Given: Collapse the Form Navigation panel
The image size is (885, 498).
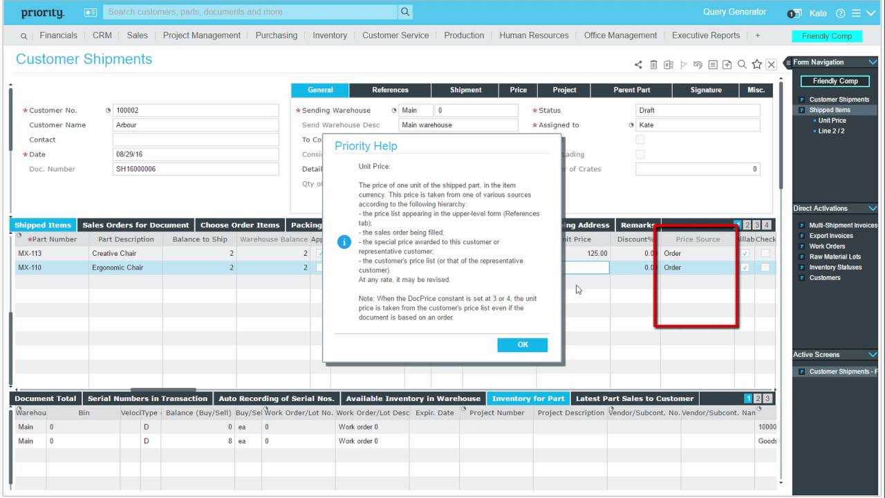Looking at the screenshot, I should [x=873, y=62].
